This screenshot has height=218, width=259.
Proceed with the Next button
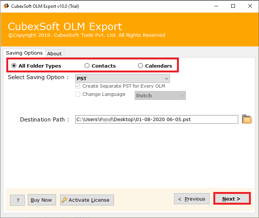coord(232,198)
